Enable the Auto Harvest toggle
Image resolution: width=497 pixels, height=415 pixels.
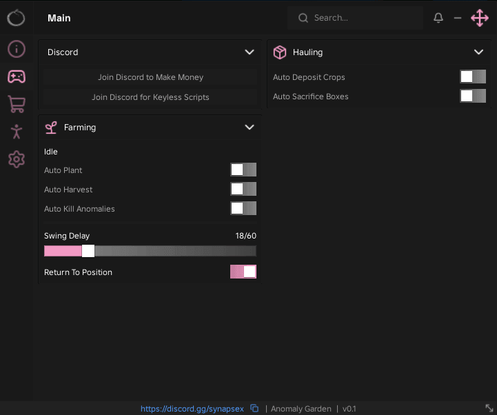tap(243, 190)
